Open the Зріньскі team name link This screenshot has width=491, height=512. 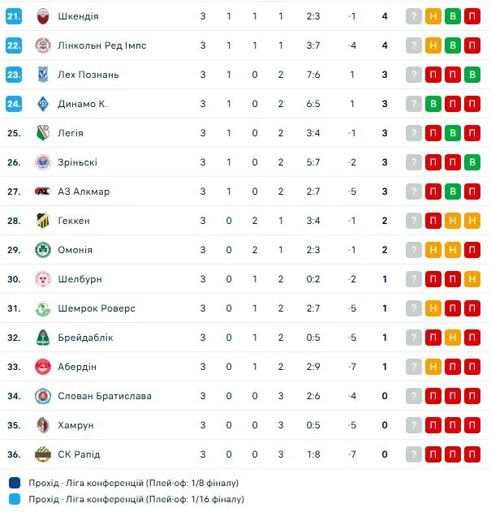click(x=78, y=162)
